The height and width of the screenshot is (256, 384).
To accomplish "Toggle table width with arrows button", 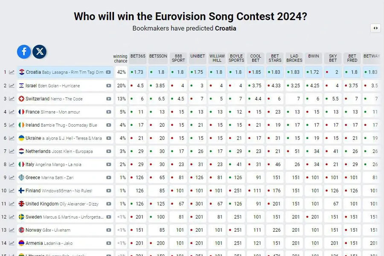I will coord(375,28).
